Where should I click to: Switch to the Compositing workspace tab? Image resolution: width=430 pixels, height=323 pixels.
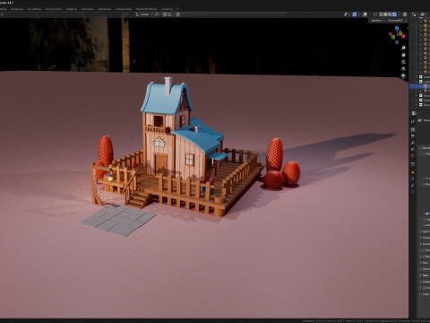tap(124, 9)
